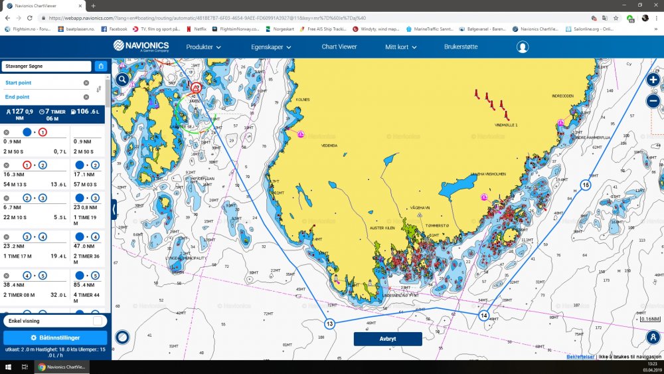This screenshot has height=374, width=664.
Task: Click the Start point input field
Action: coord(42,83)
